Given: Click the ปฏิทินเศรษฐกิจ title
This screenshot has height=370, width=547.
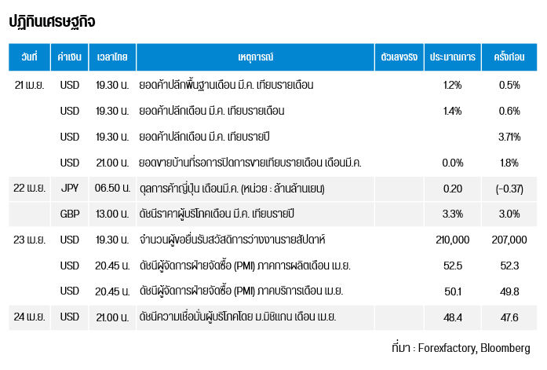Looking at the screenshot, I should (52, 21).
